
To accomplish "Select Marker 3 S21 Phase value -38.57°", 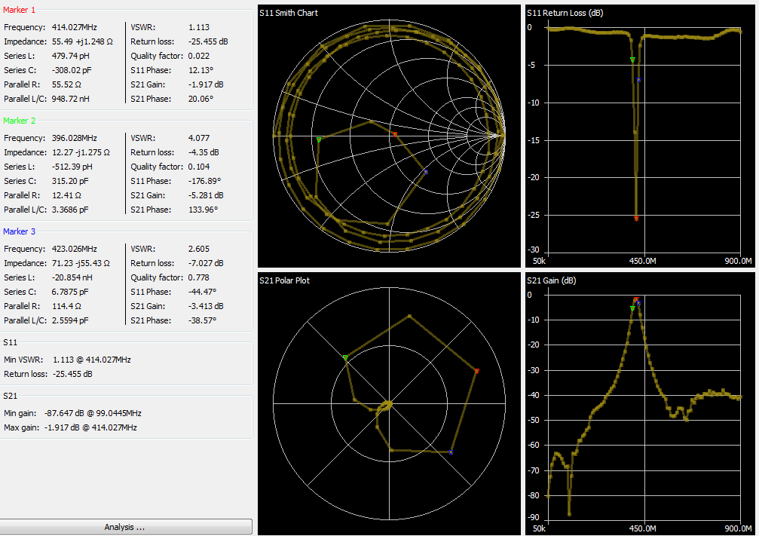I will [x=202, y=320].
